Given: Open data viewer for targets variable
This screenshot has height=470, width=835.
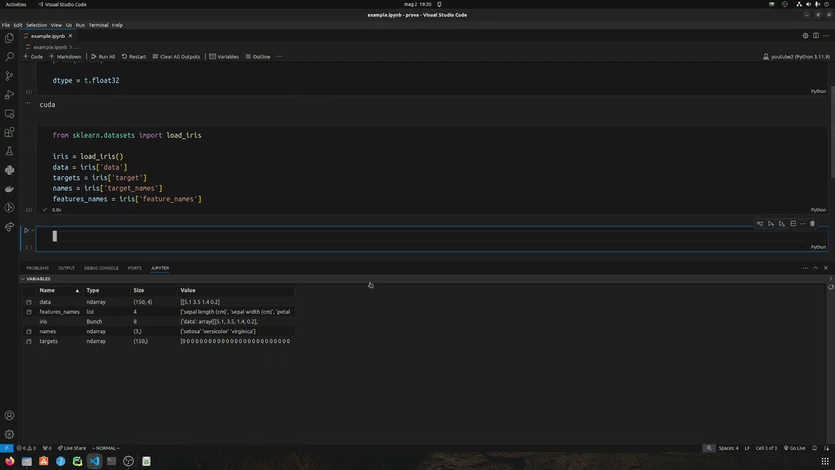Looking at the screenshot, I should [x=29, y=341].
